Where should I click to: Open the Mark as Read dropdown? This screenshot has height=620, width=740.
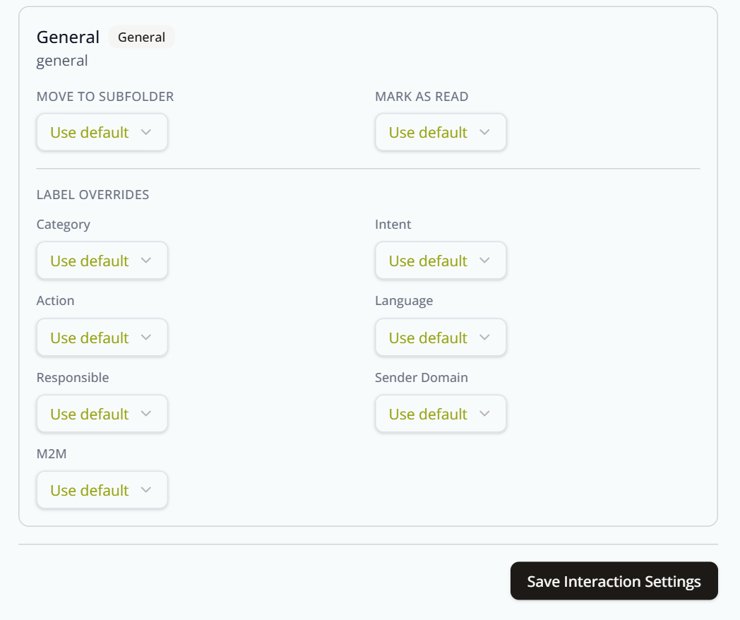point(441,132)
